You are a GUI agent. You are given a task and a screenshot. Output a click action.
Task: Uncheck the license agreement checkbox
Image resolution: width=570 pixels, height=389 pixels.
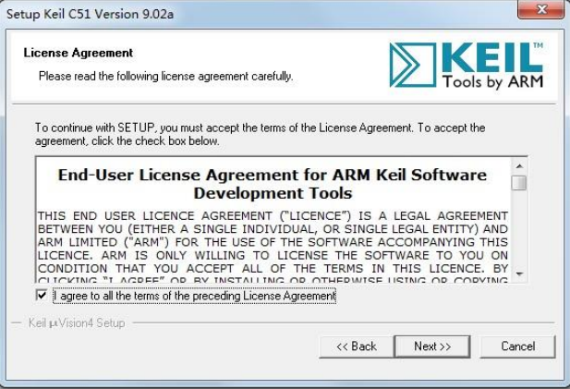tap(41, 296)
